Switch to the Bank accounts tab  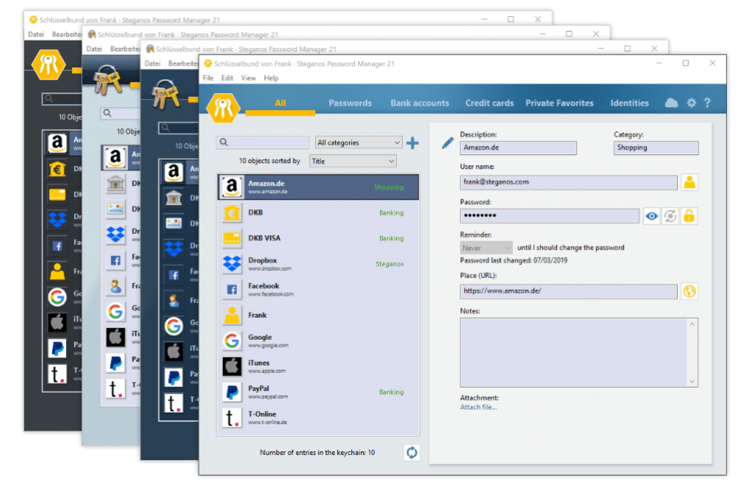tap(420, 103)
